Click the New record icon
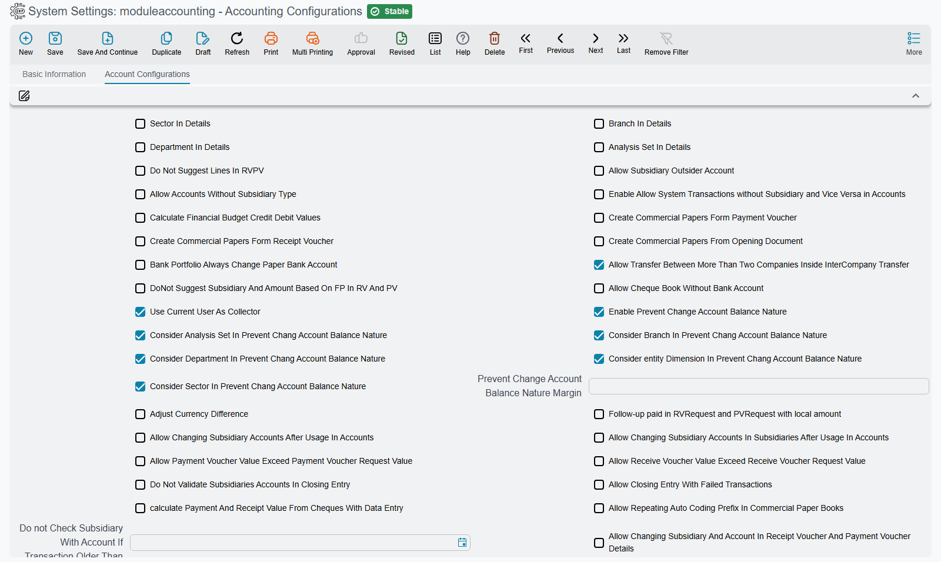Image resolution: width=941 pixels, height=562 pixels. [26, 38]
